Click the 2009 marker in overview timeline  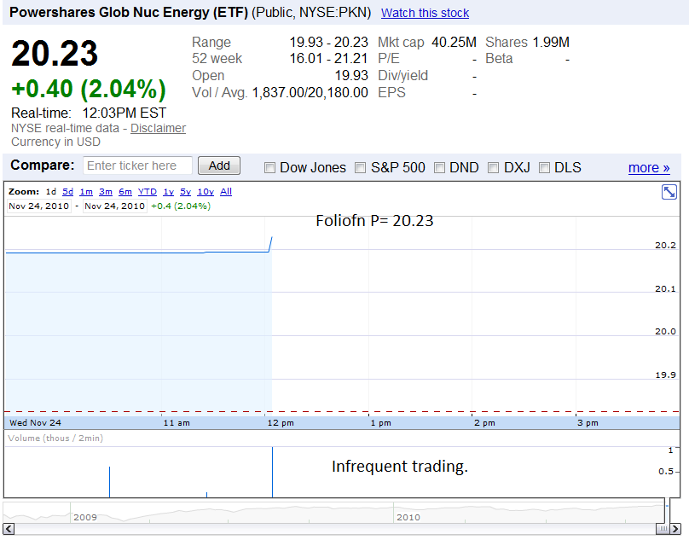pyautogui.click(x=85, y=517)
